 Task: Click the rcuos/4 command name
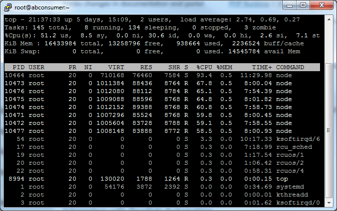(x=290, y=171)
